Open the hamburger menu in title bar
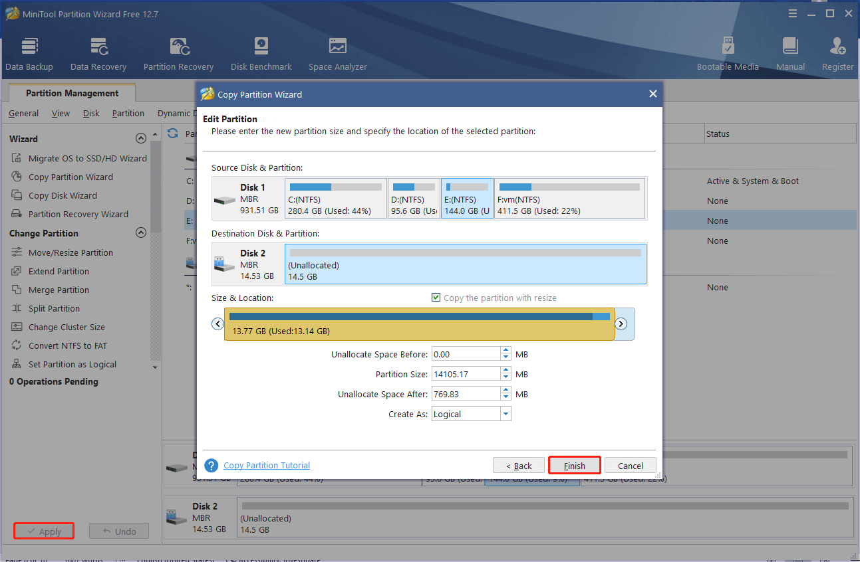 click(x=792, y=13)
